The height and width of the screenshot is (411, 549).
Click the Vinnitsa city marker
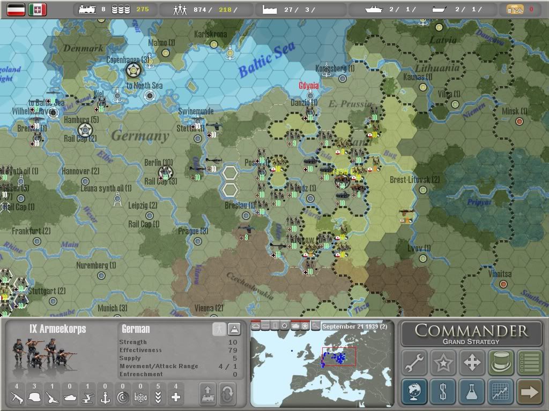click(503, 284)
